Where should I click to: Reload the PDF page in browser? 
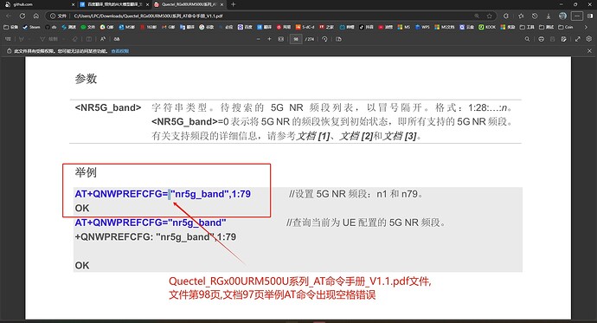click(x=22, y=16)
